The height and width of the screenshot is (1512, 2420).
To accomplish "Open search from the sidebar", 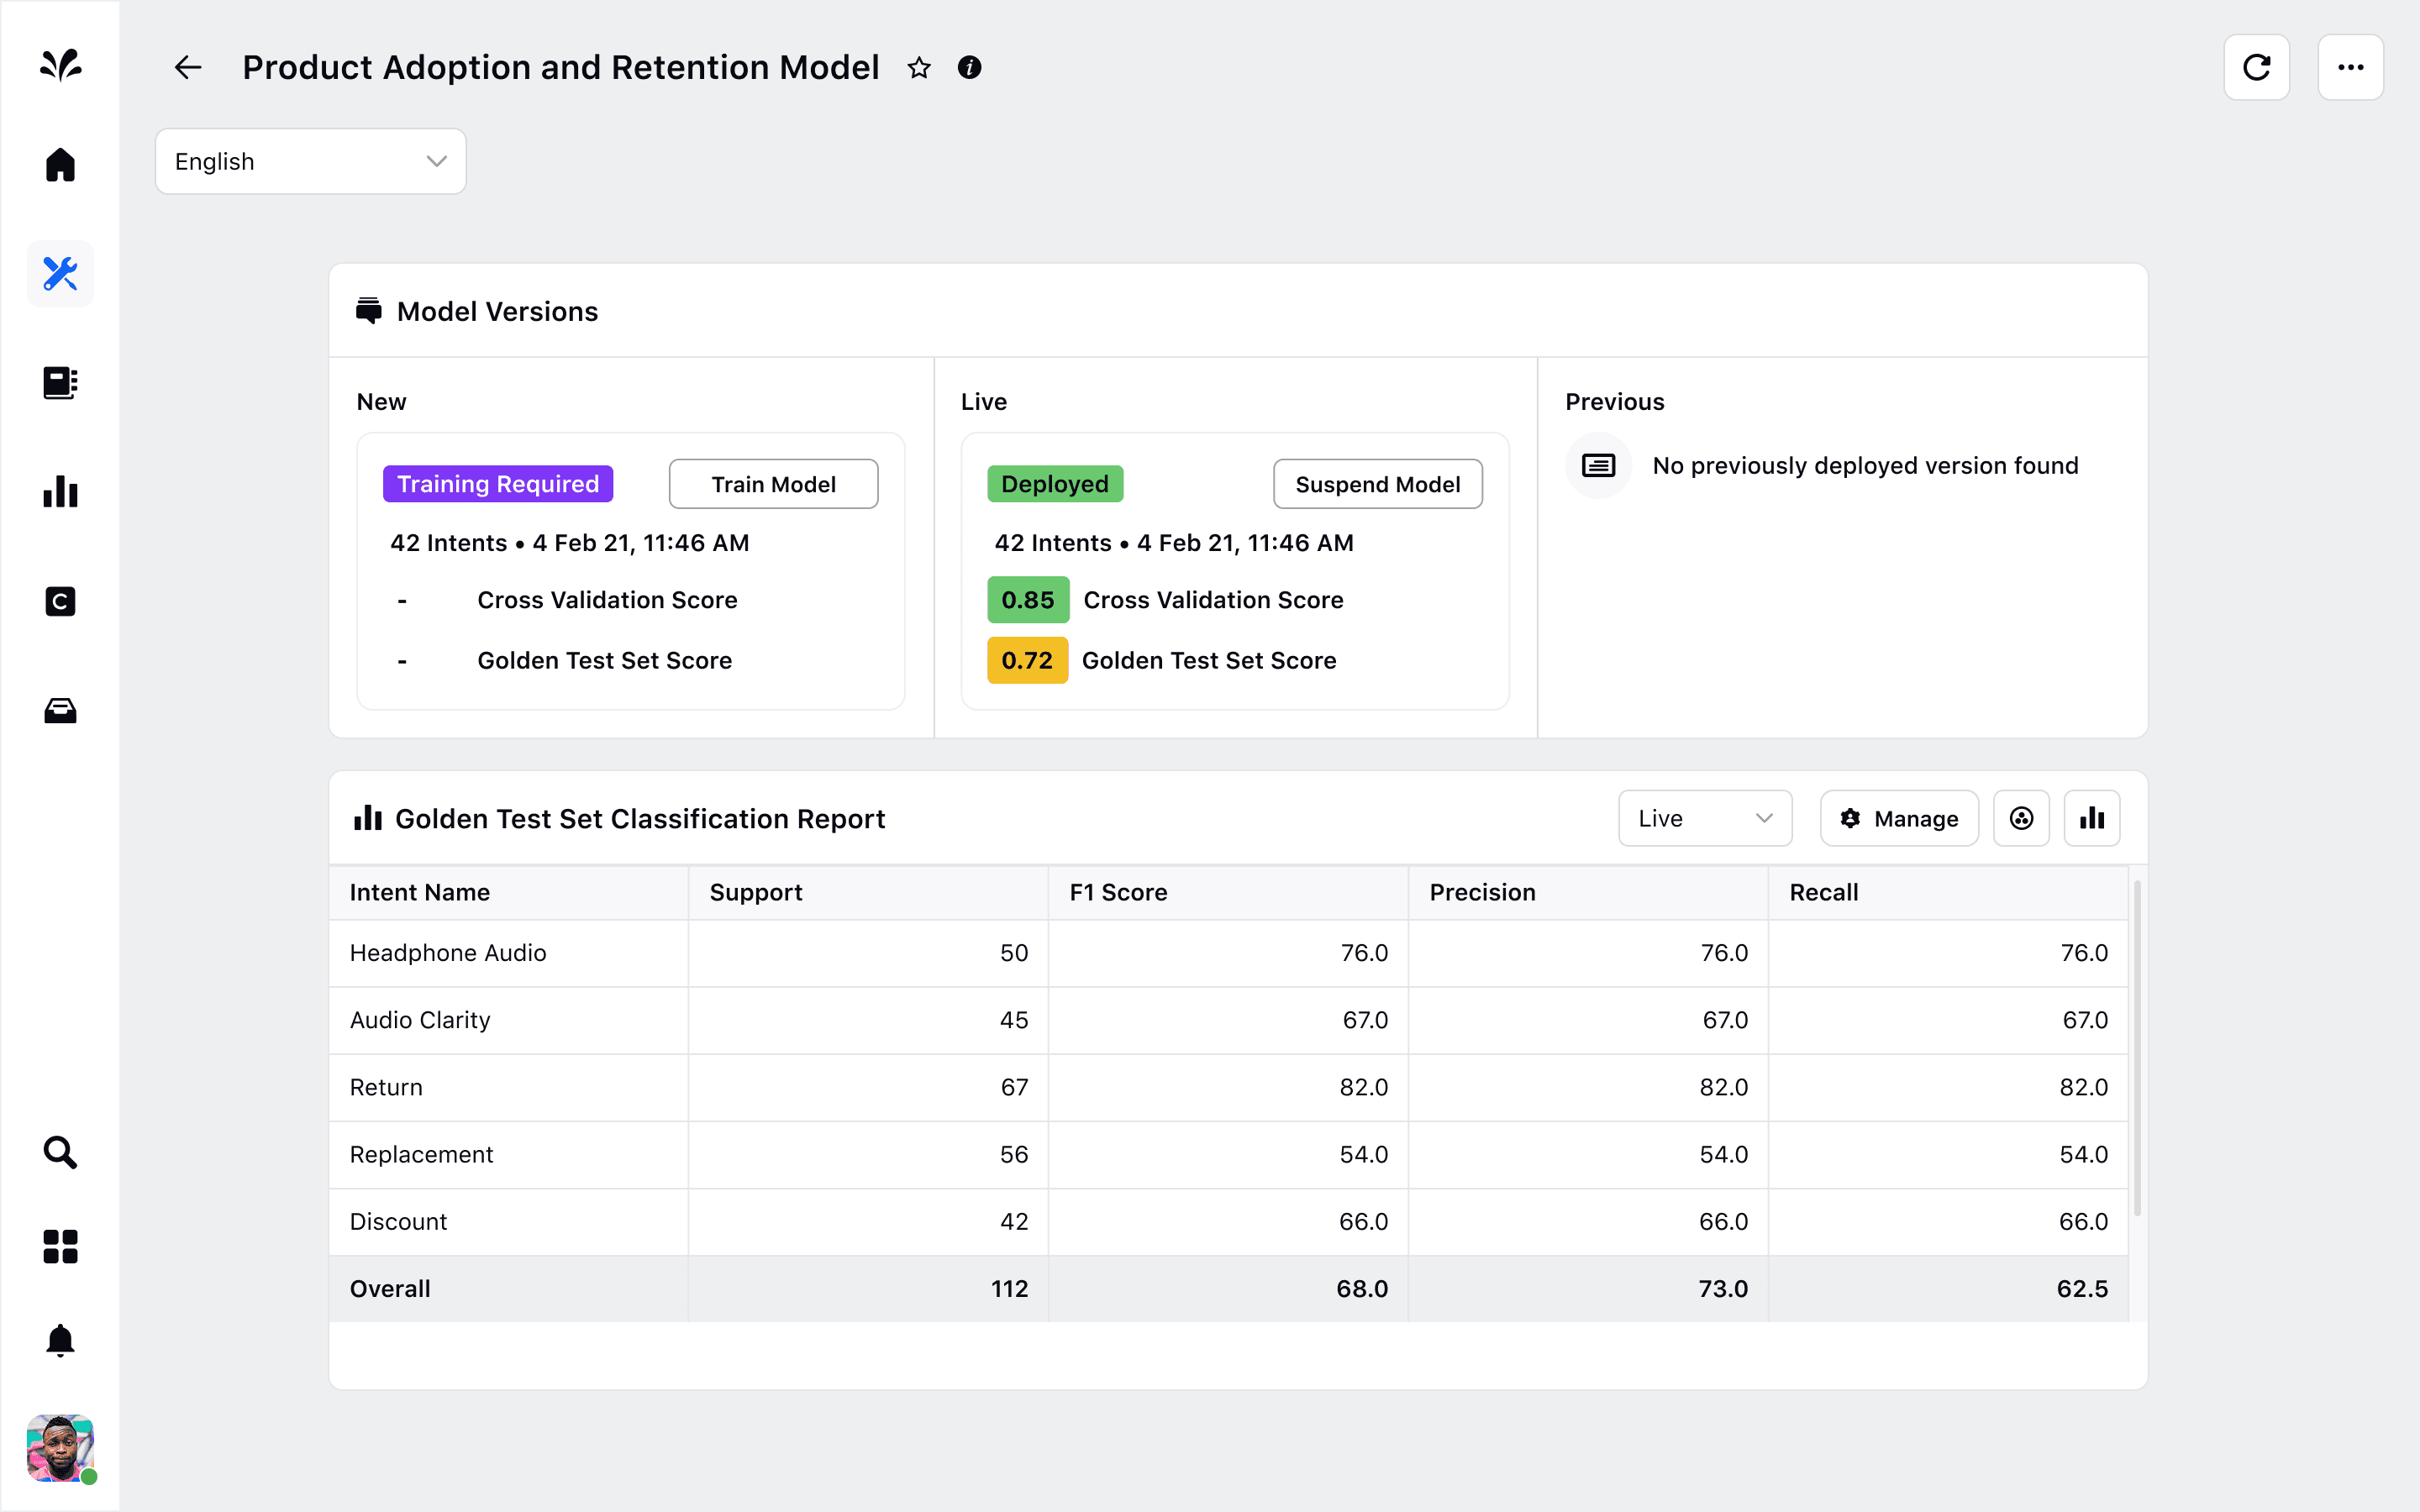I will (x=60, y=1152).
